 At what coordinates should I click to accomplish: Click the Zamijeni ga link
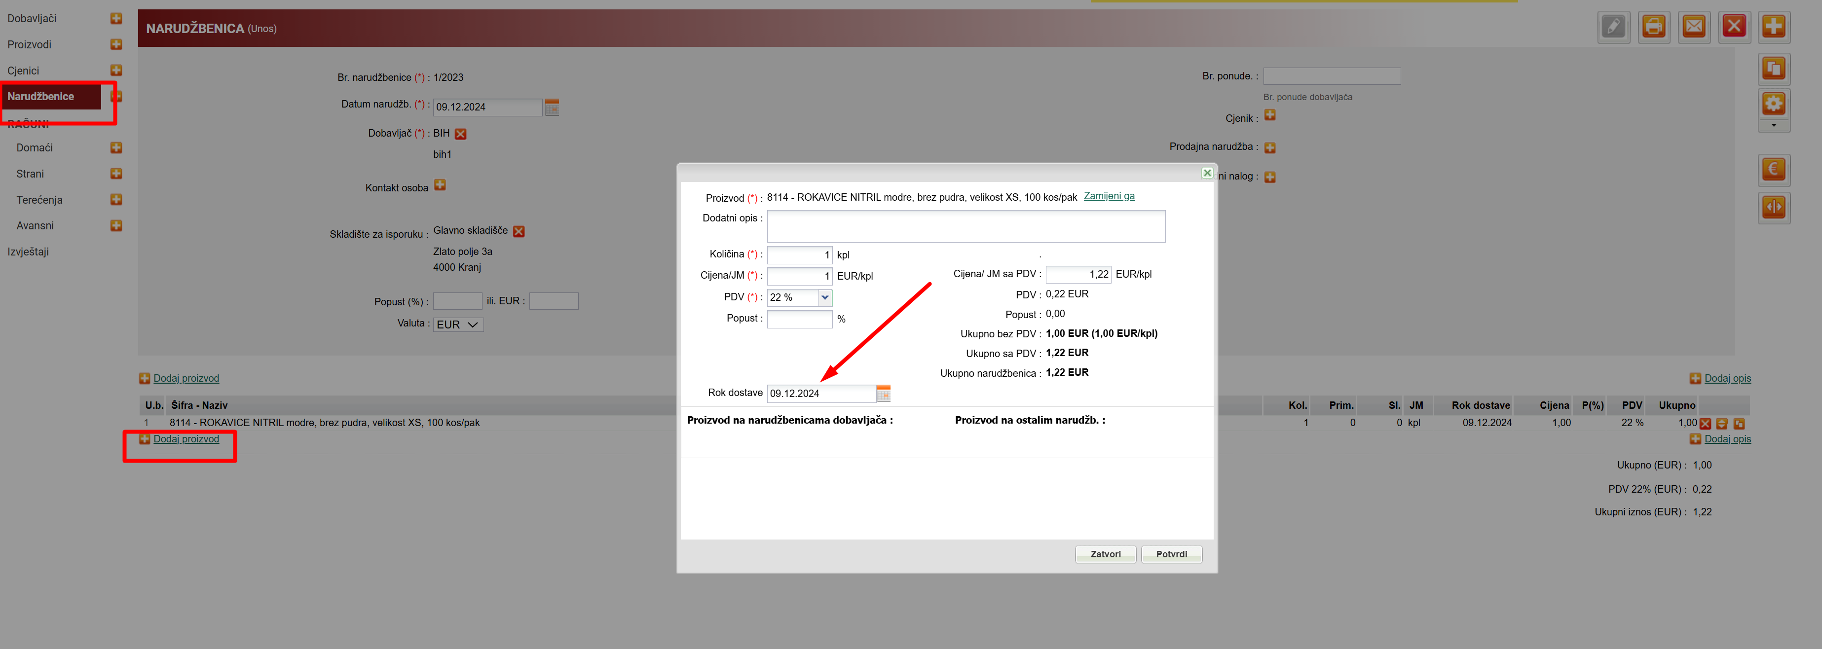pyautogui.click(x=1108, y=197)
